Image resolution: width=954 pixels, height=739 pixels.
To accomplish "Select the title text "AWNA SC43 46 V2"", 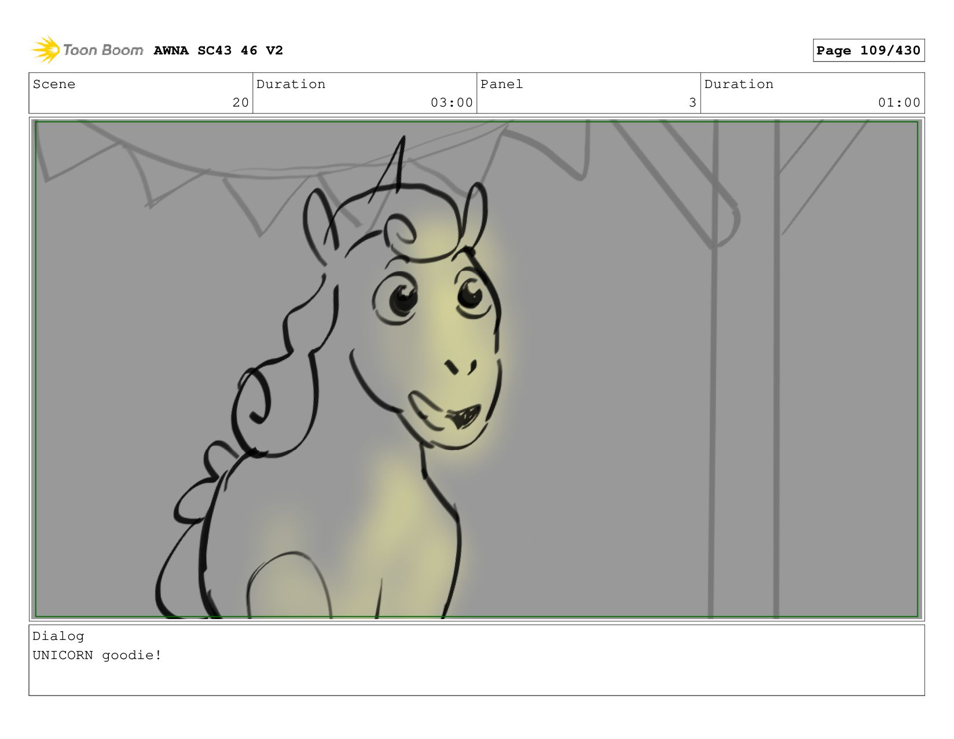I will [x=218, y=50].
